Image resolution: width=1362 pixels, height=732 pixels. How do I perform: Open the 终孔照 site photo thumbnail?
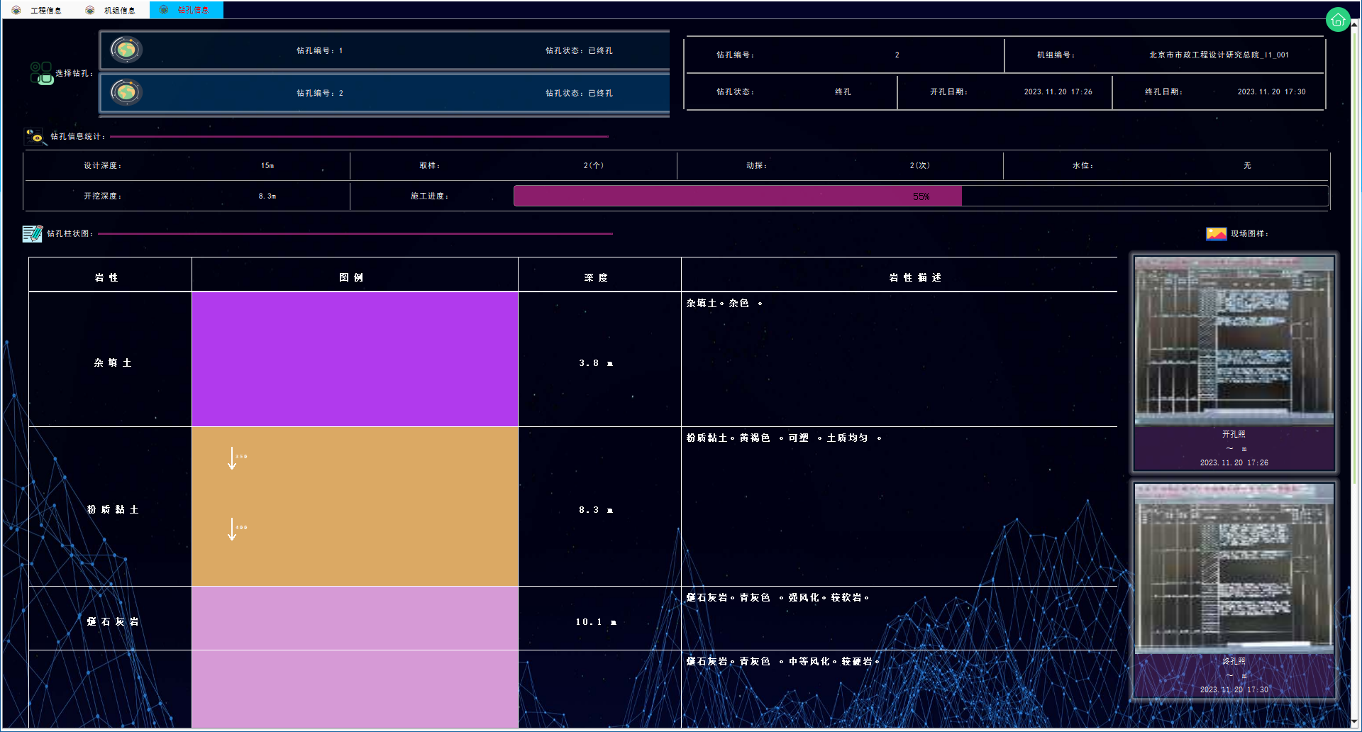(1234, 568)
